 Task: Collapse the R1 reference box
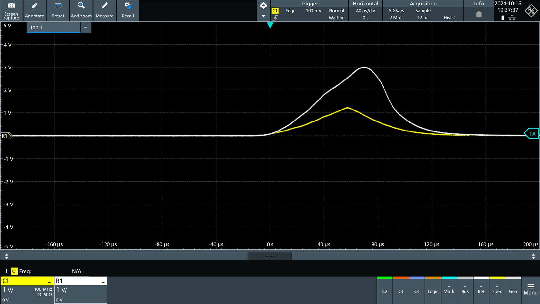103,282
